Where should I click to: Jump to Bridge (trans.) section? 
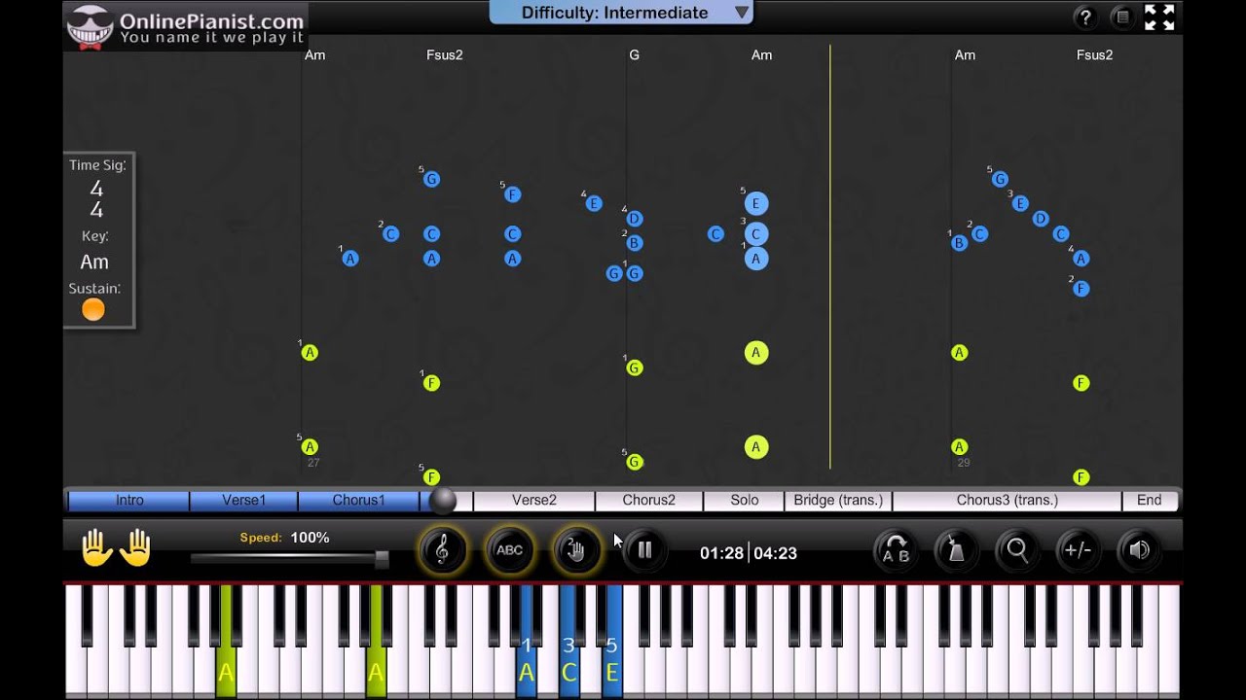tap(838, 500)
